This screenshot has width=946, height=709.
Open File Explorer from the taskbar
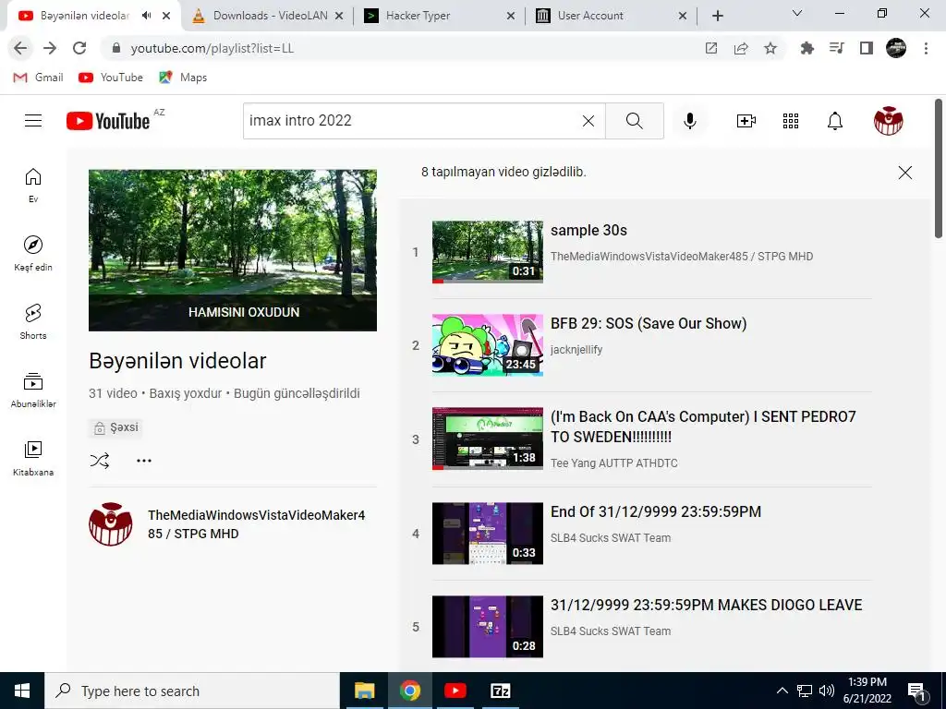(x=364, y=691)
